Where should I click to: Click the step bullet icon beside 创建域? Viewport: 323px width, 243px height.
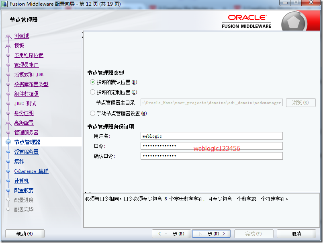tap(8, 36)
